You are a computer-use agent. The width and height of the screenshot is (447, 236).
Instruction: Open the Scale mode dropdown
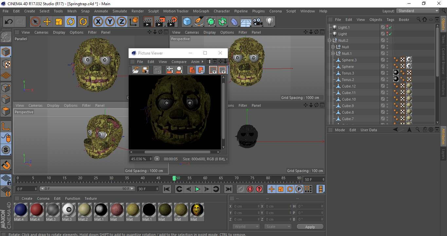pyautogui.click(x=278, y=227)
